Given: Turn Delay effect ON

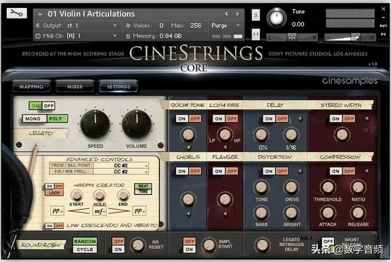Looking at the screenshot, I should (x=269, y=119).
